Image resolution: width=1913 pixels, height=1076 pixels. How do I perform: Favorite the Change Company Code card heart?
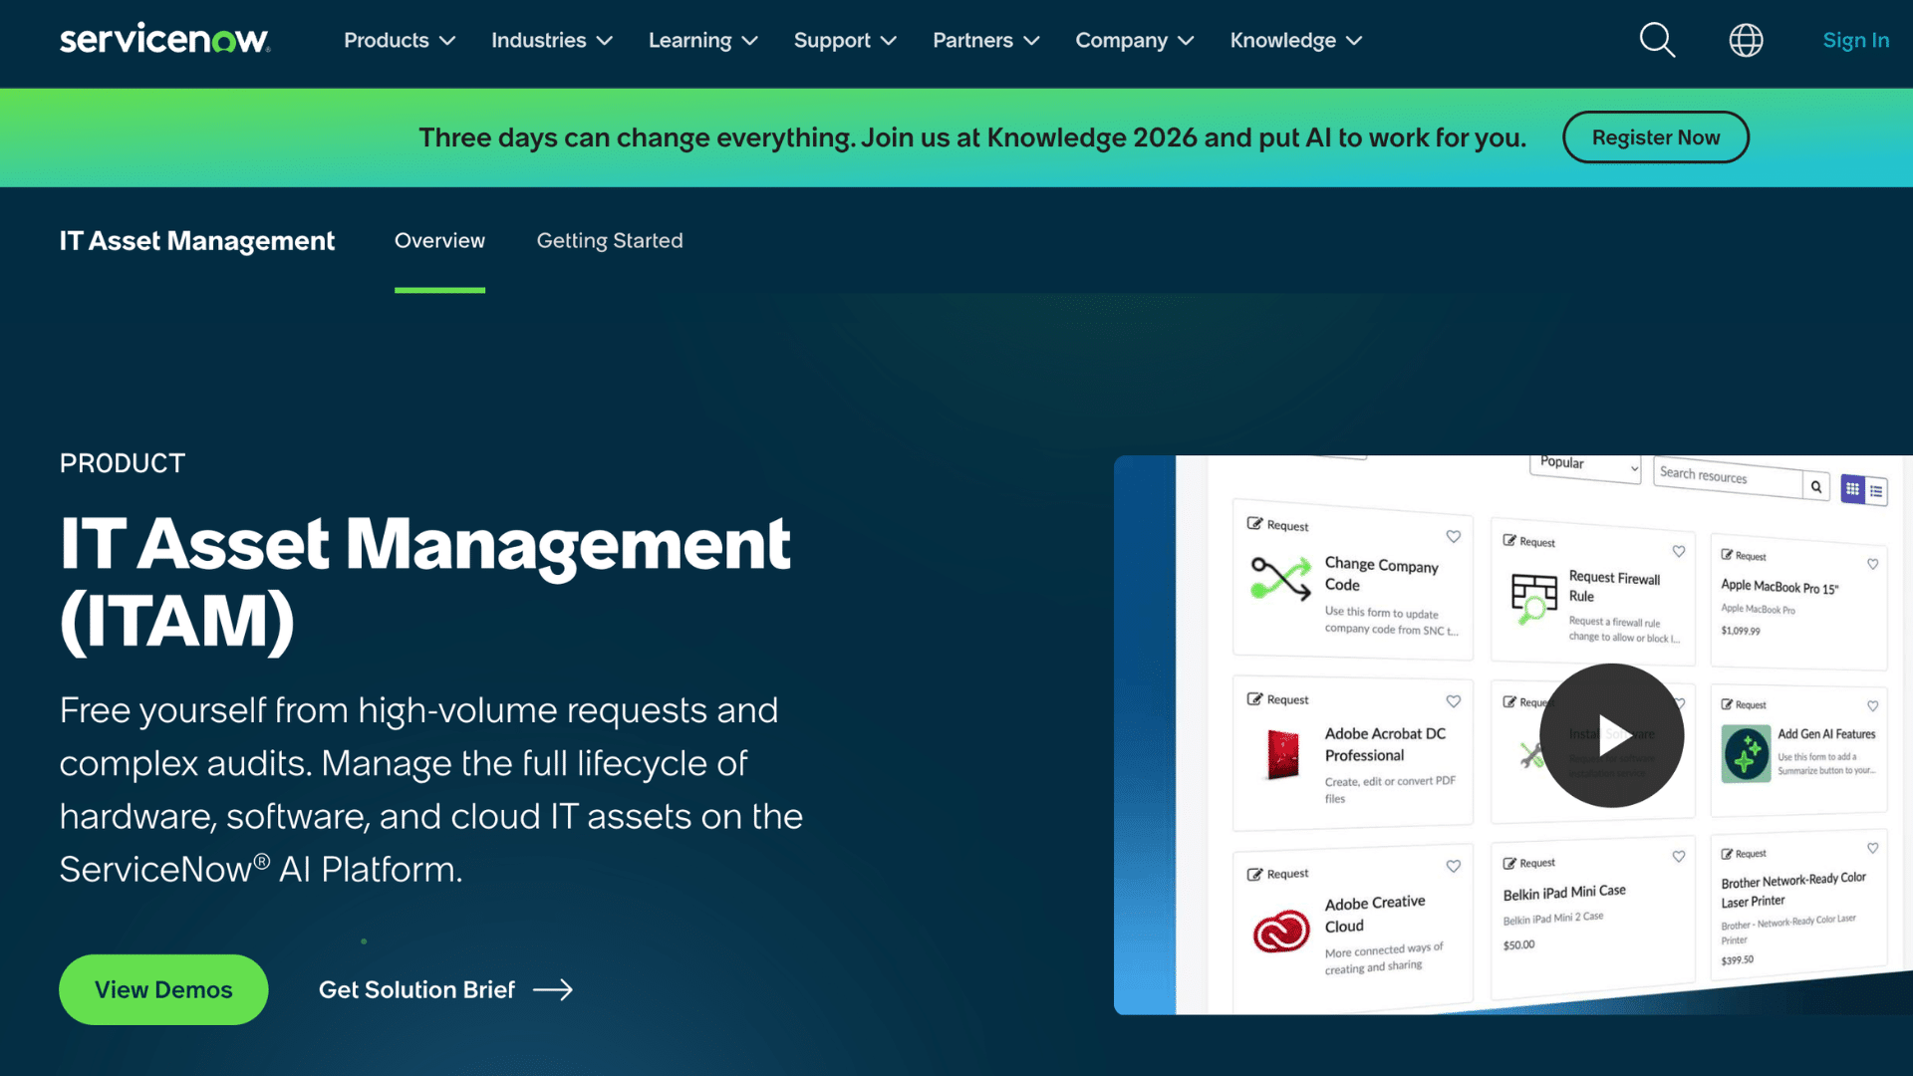point(1454,536)
